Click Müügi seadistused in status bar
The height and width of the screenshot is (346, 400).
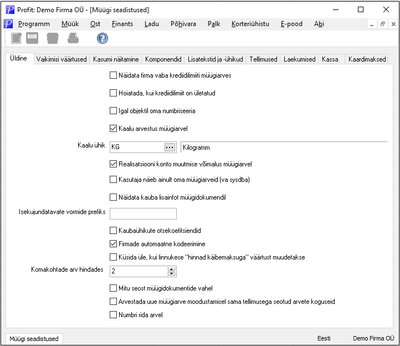pos(34,339)
